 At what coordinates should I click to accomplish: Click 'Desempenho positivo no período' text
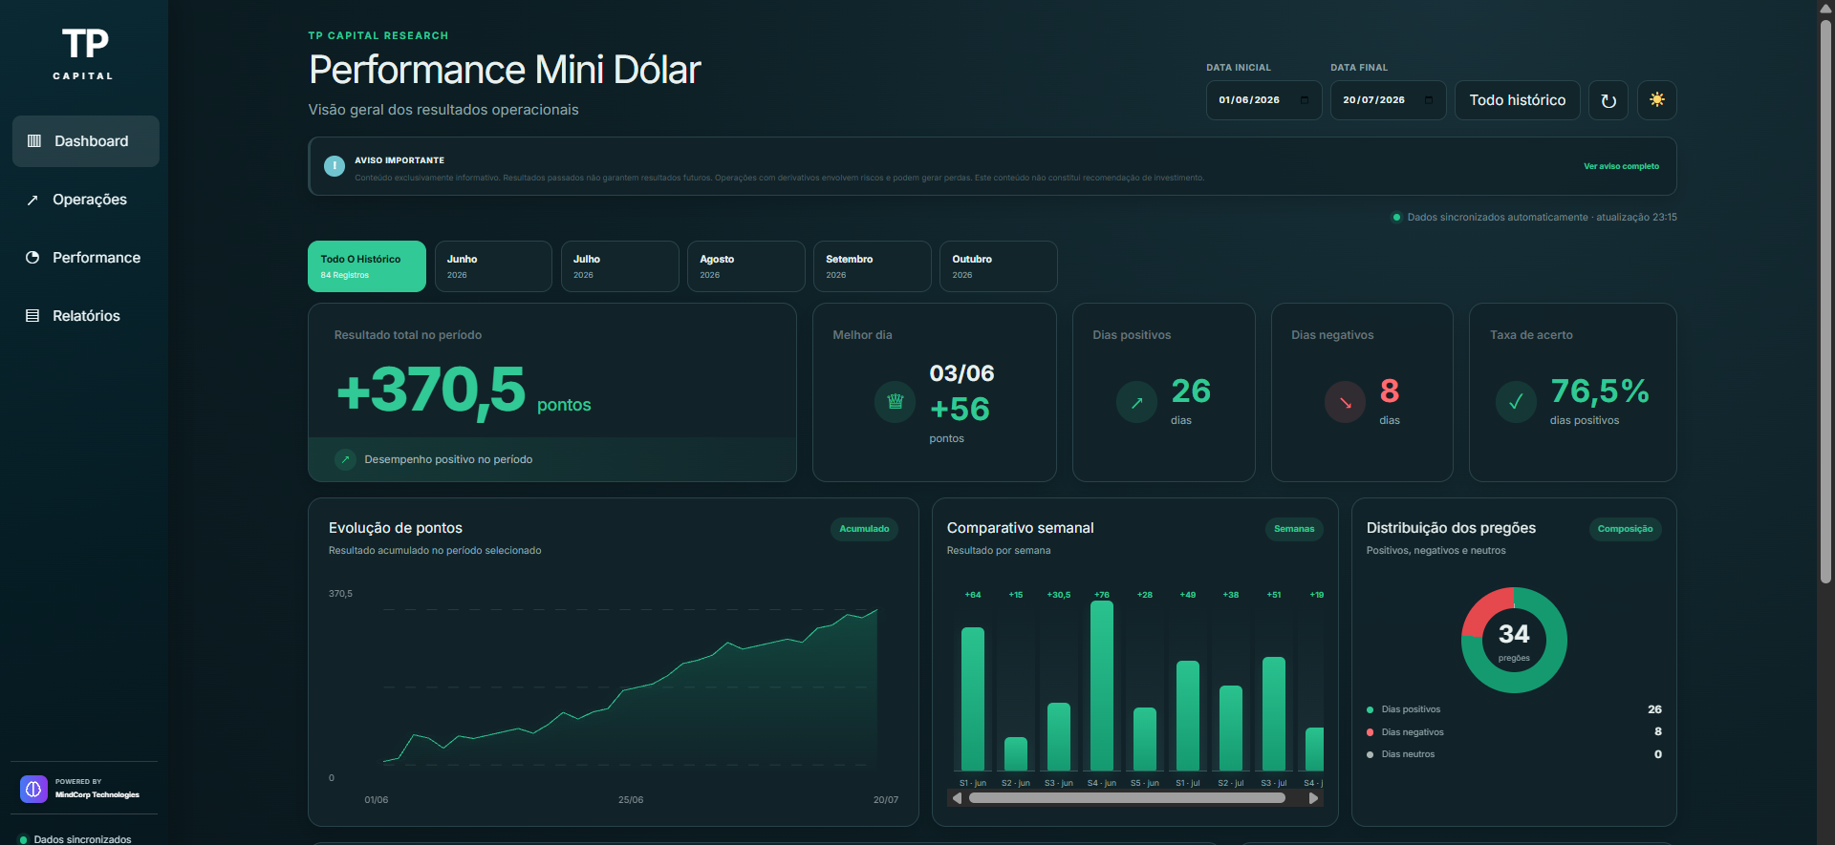point(448,459)
